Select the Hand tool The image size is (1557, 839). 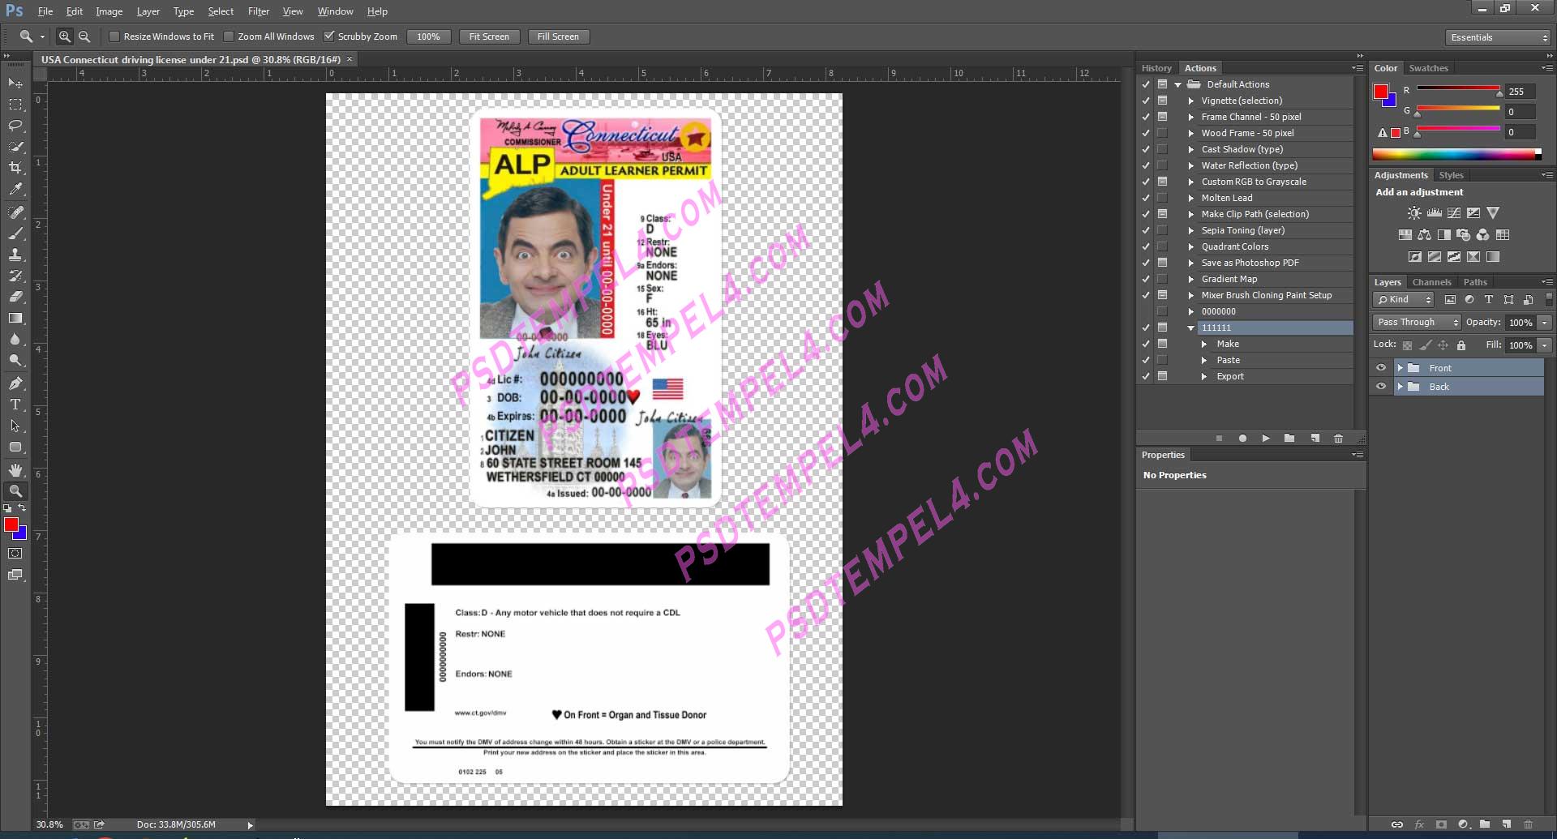(15, 469)
